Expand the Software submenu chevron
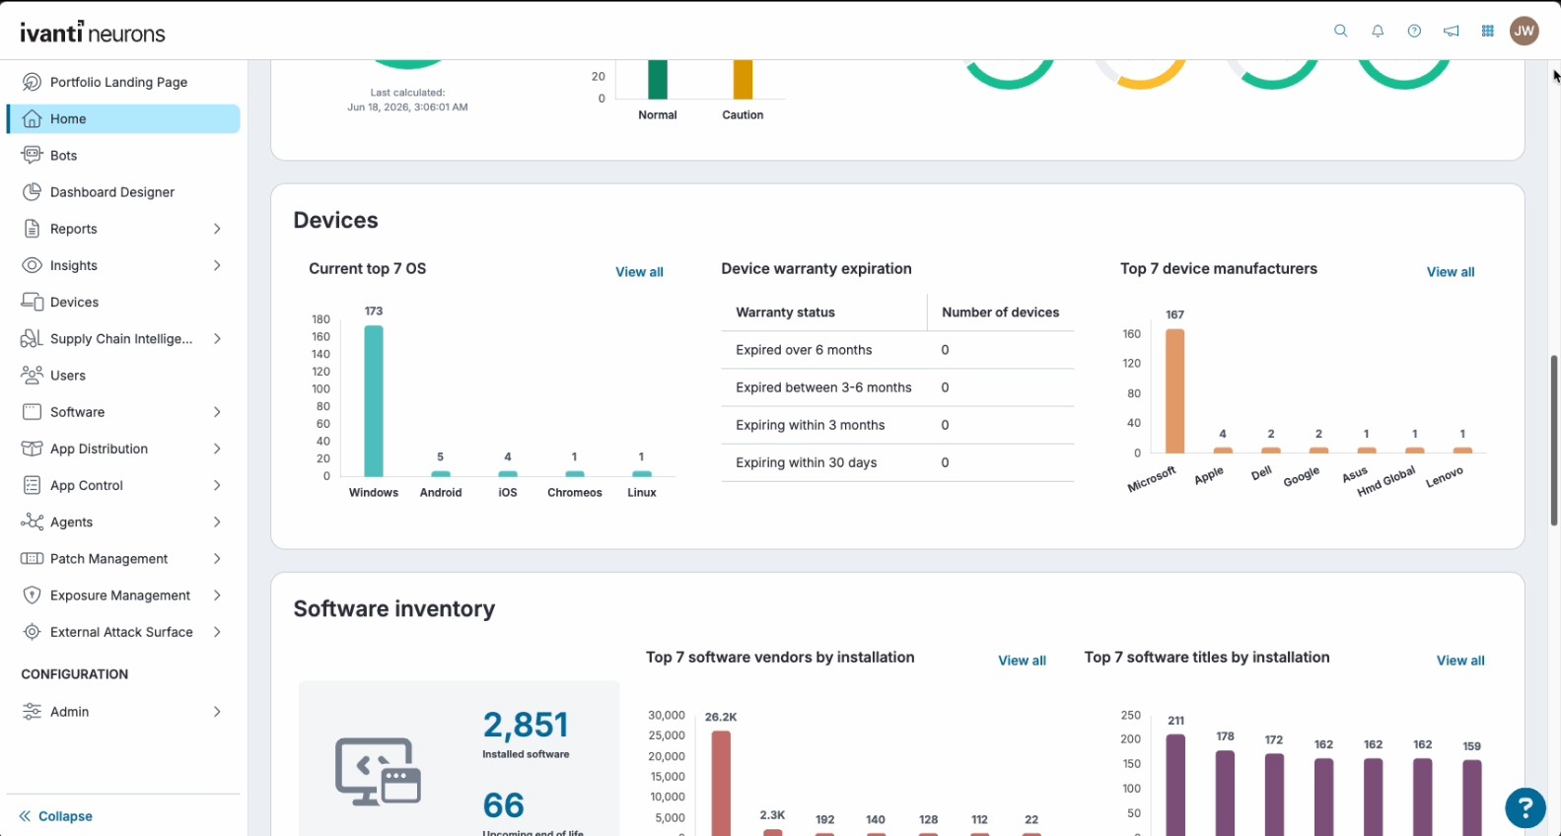Screen dimensions: 1561x836 pyautogui.click(x=217, y=412)
